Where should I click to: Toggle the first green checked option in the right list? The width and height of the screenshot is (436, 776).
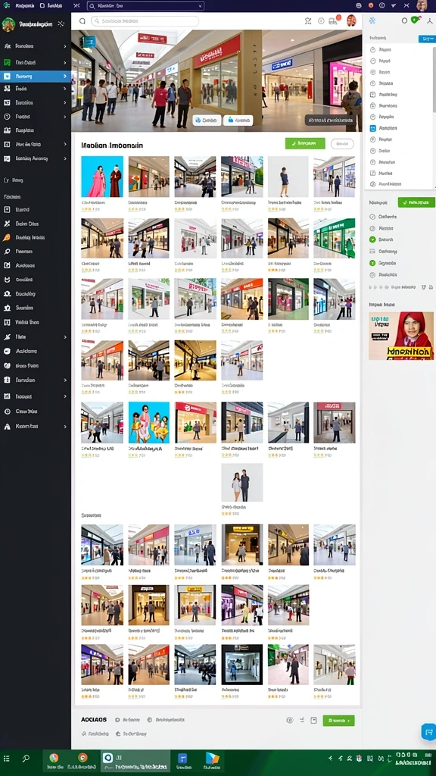point(372,239)
